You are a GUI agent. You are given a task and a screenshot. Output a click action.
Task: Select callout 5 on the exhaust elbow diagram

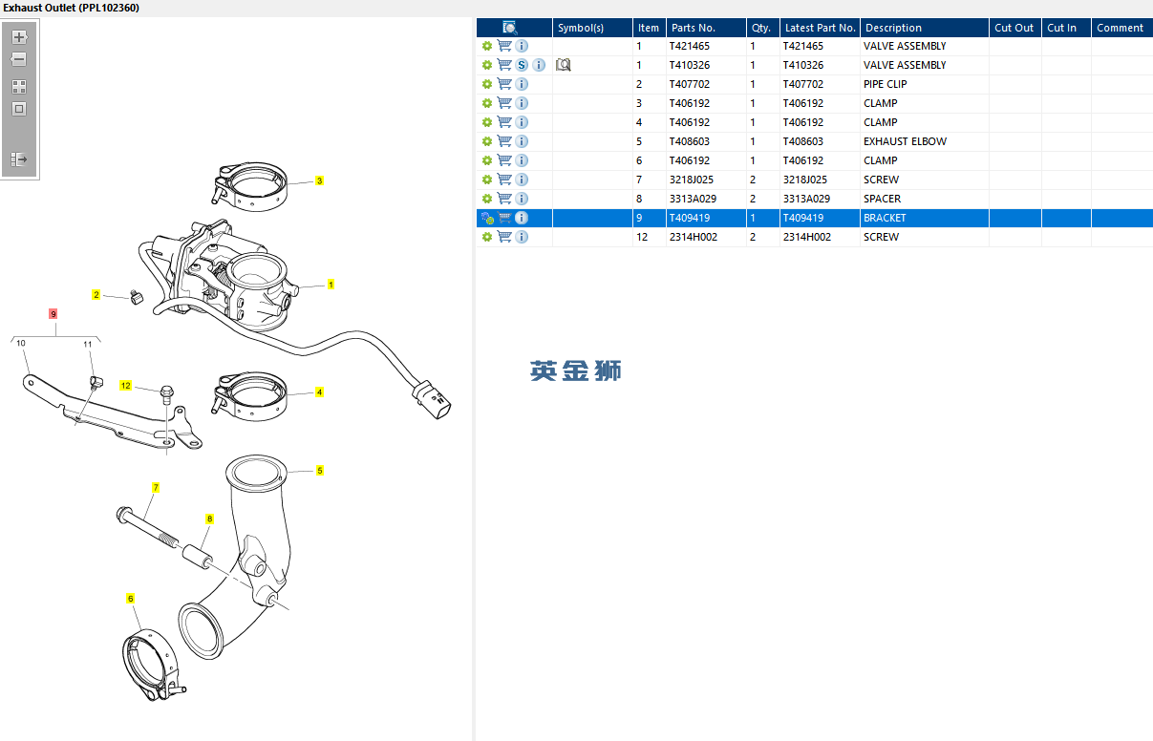(320, 470)
